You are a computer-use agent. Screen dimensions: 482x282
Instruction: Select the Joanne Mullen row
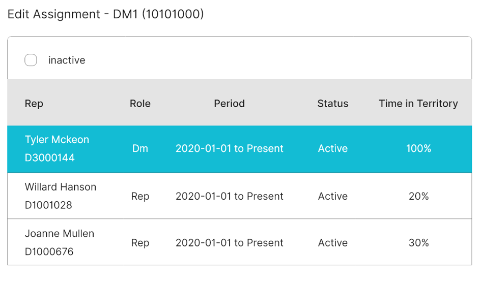239,242
